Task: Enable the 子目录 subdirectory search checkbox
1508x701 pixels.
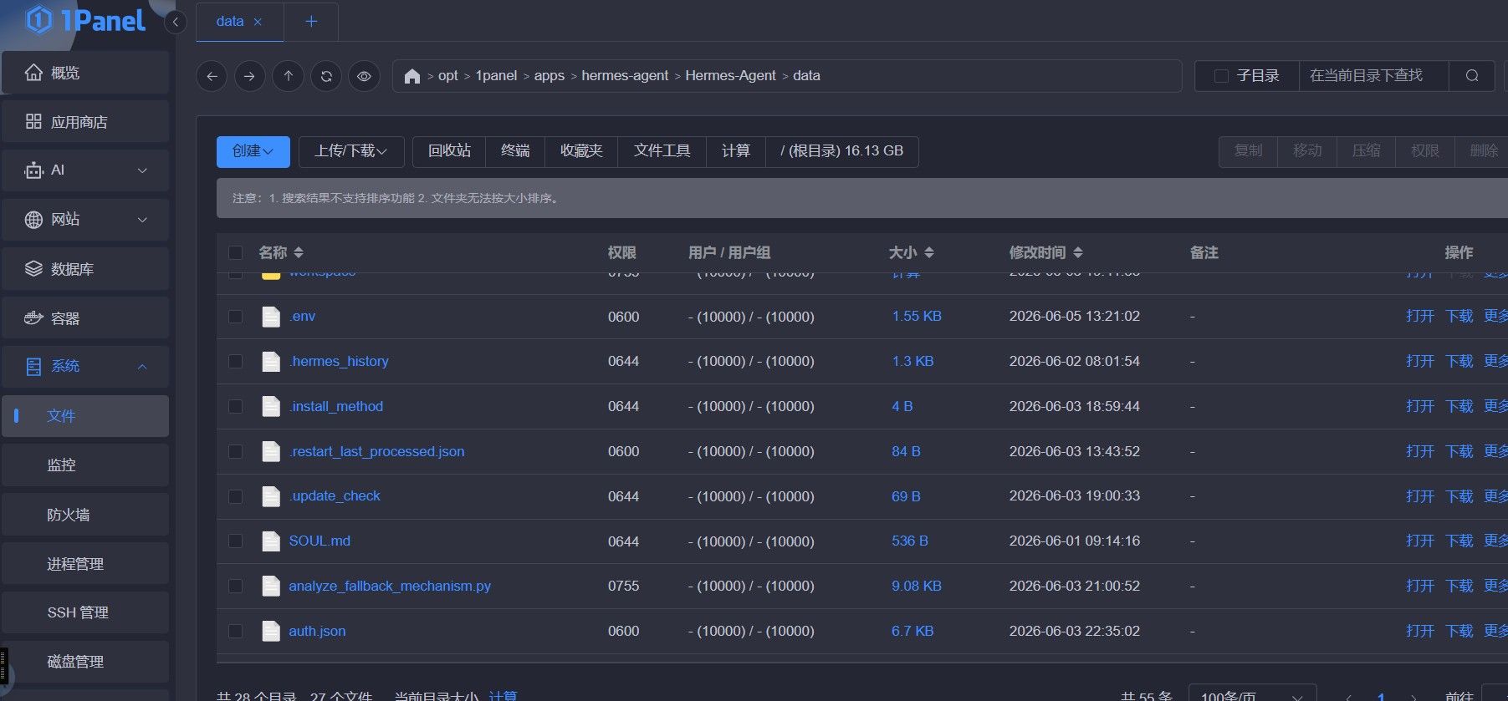Action: click(1221, 76)
